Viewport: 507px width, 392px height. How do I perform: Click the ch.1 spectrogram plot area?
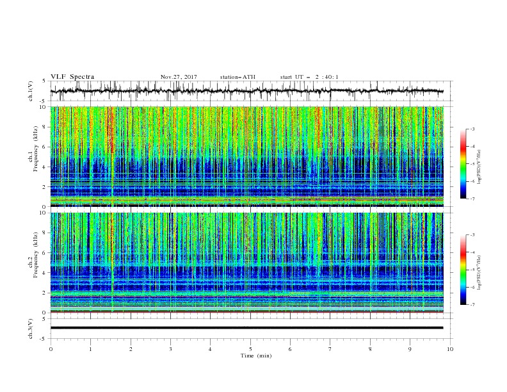(246, 156)
